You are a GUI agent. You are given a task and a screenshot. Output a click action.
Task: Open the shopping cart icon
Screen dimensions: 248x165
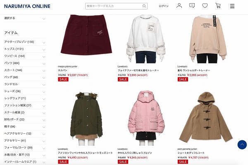click(x=218, y=6)
